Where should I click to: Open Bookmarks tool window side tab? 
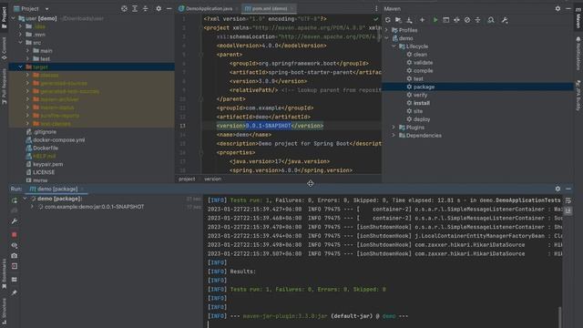tap(4, 273)
